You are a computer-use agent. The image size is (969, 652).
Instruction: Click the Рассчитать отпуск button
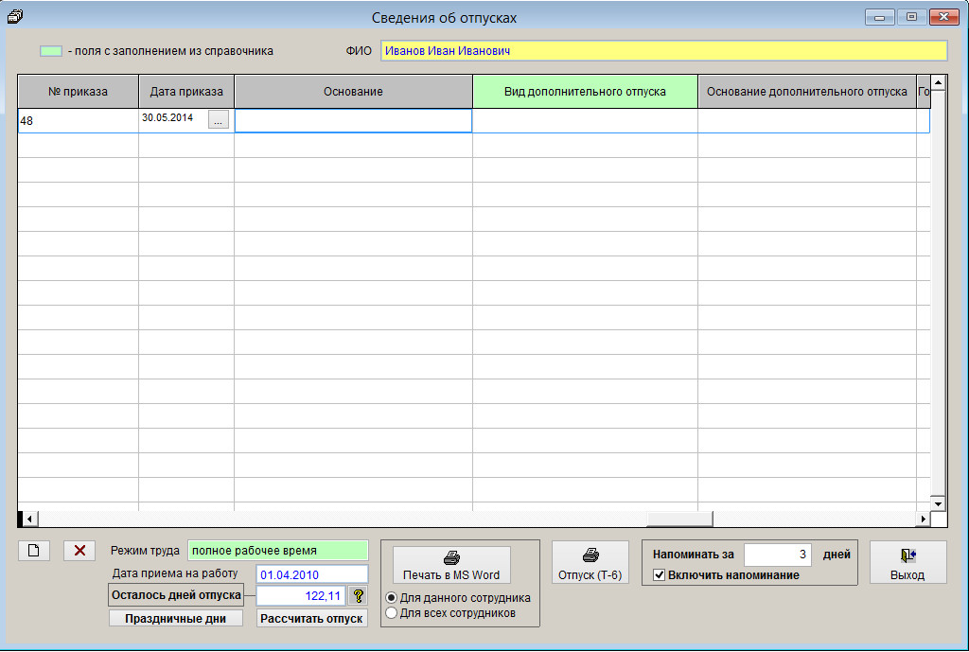pos(312,618)
